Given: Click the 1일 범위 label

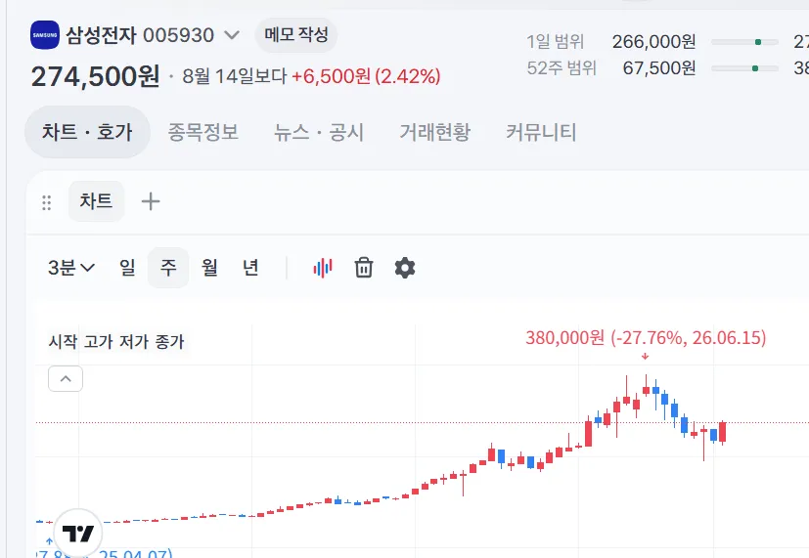Looking at the screenshot, I should pos(556,42).
